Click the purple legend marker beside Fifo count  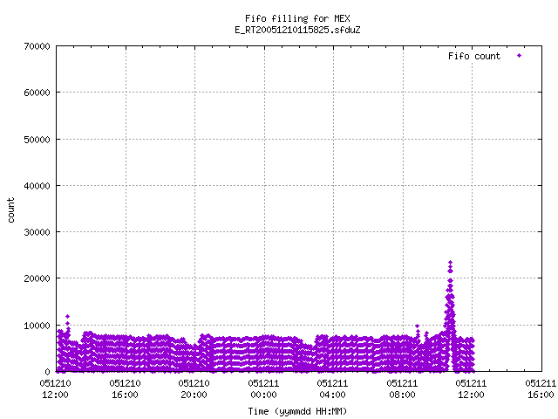click(x=520, y=56)
